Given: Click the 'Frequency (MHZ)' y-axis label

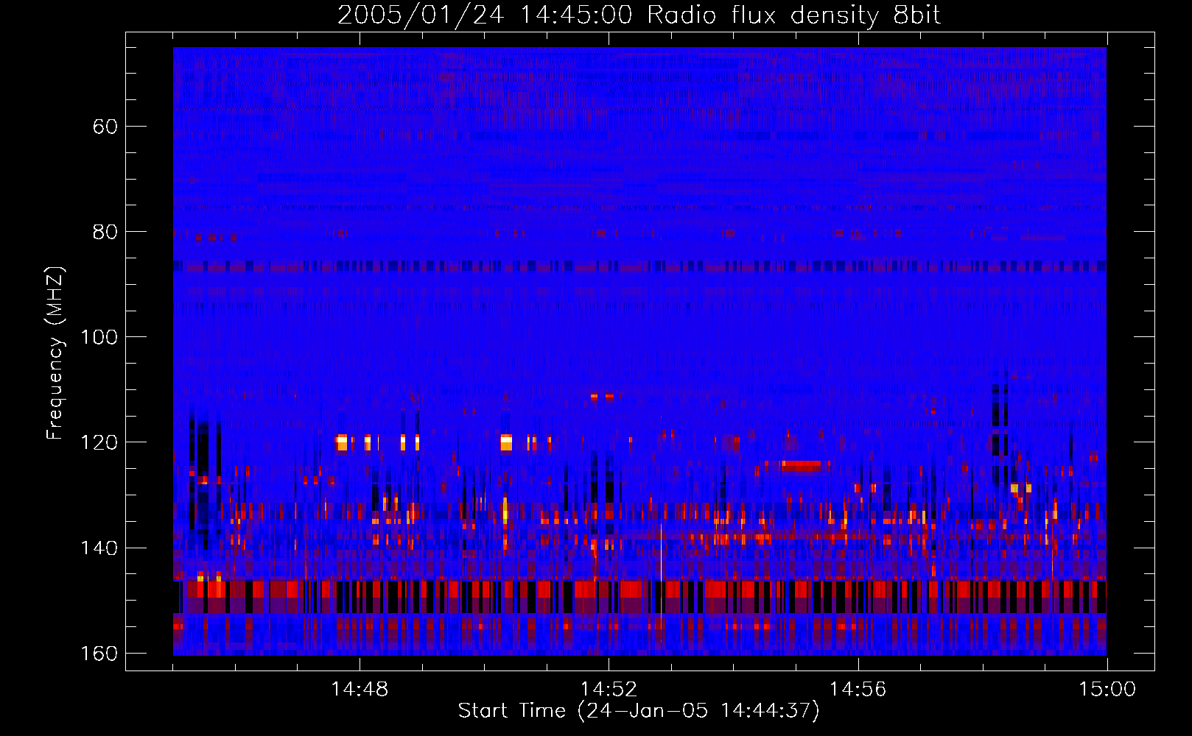Looking at the screenshot, I should [x=55, y=353].
